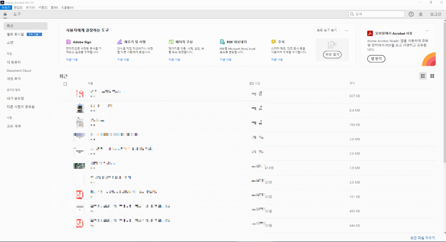
Task: Select the file row sized 444 KB
Action: (248, 225)
